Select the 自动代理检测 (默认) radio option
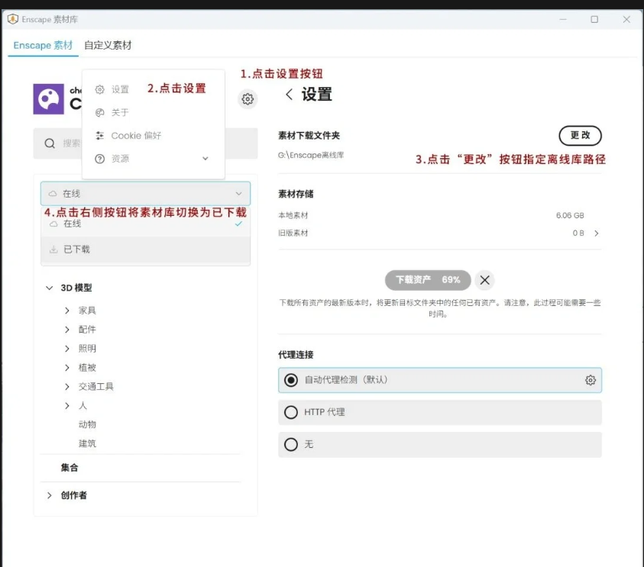This screenshot has width=644, height=567. click(x=290, y=380)
